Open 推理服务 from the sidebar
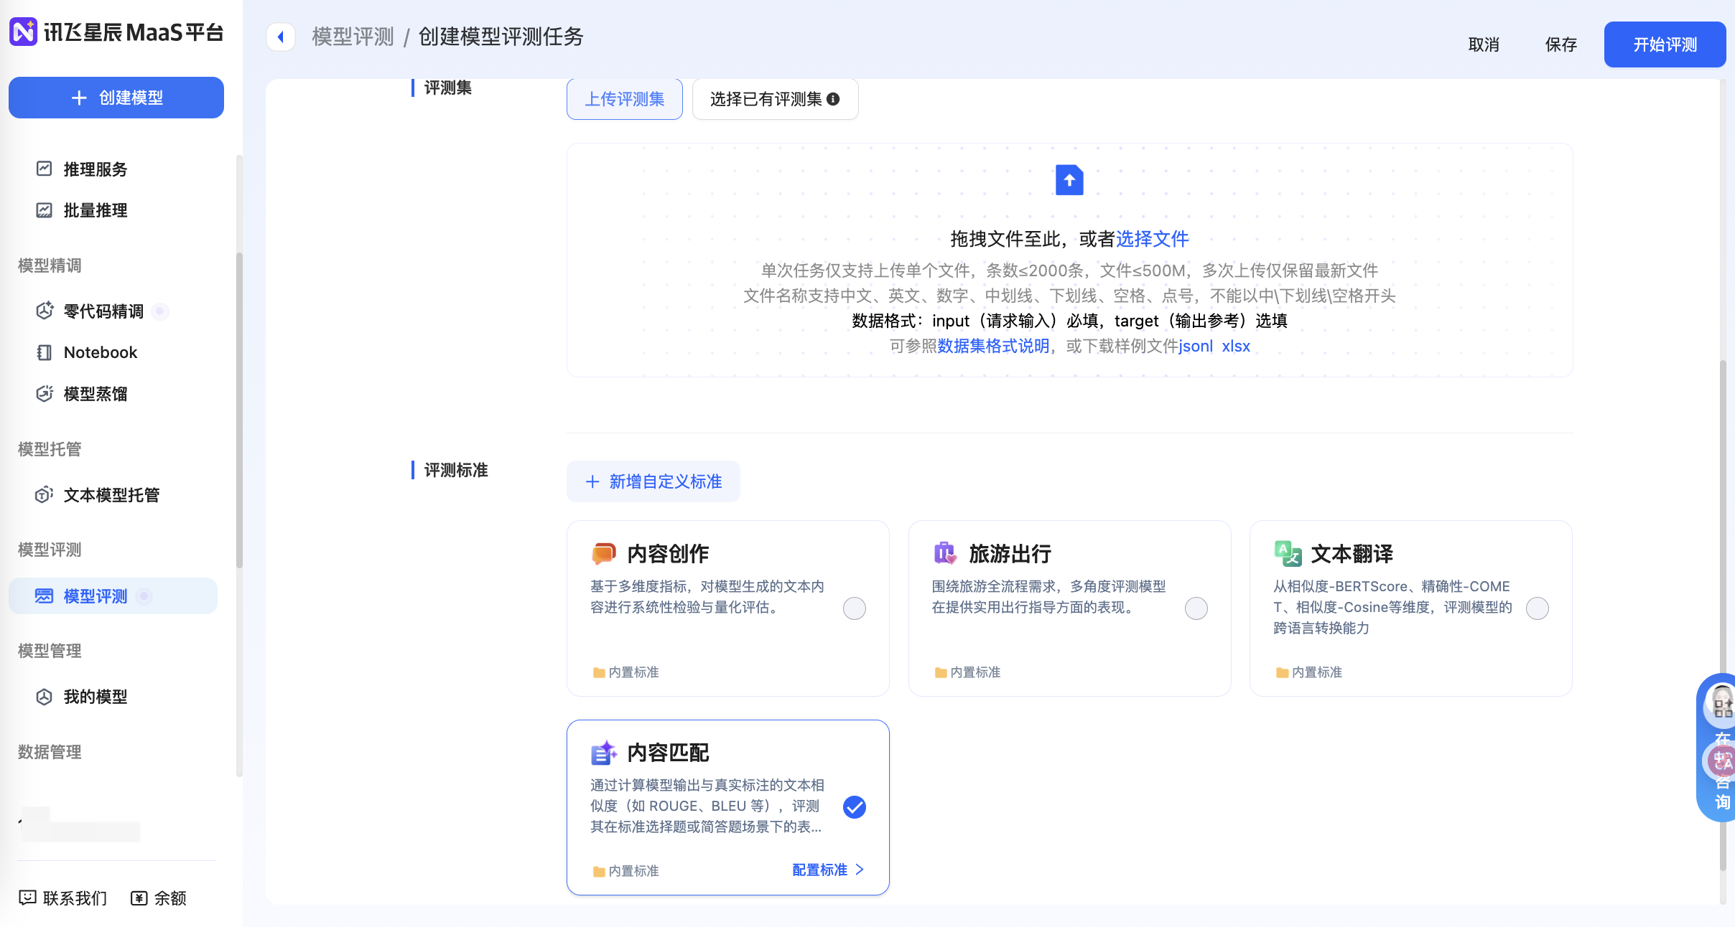Image resolution: width=1735 pixels, height=927 pixels. pos(95,169)
